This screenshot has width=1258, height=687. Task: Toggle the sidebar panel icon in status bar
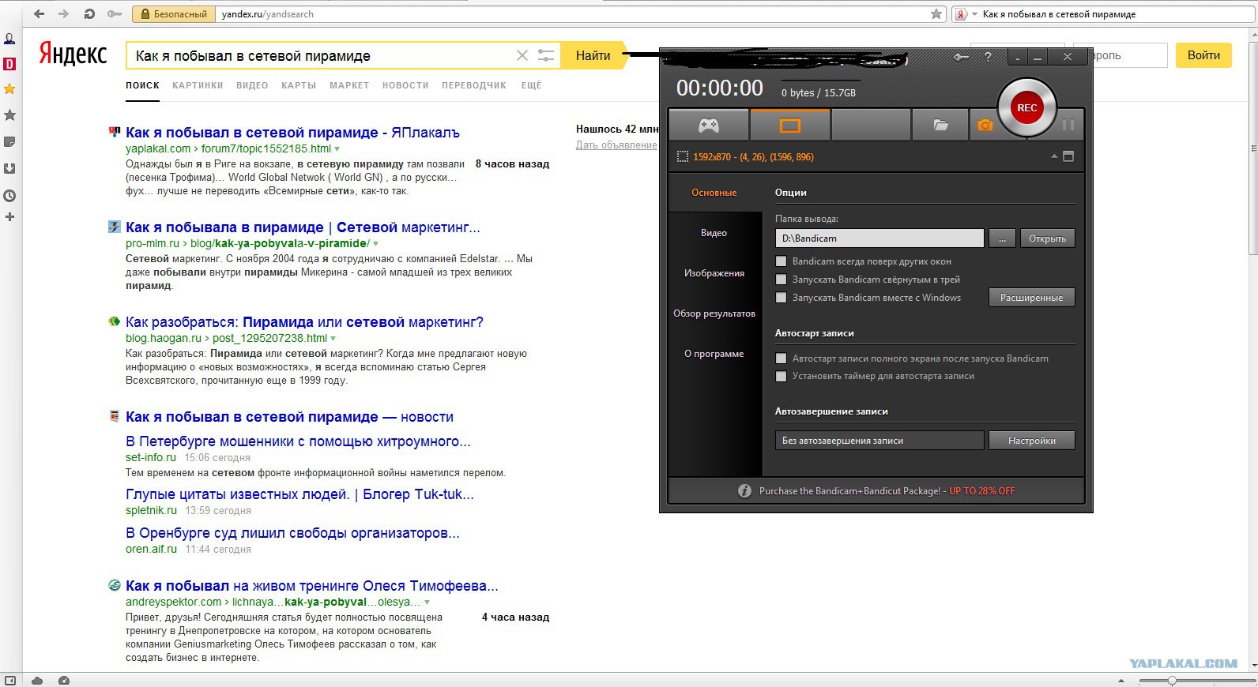tap(11, 681)
